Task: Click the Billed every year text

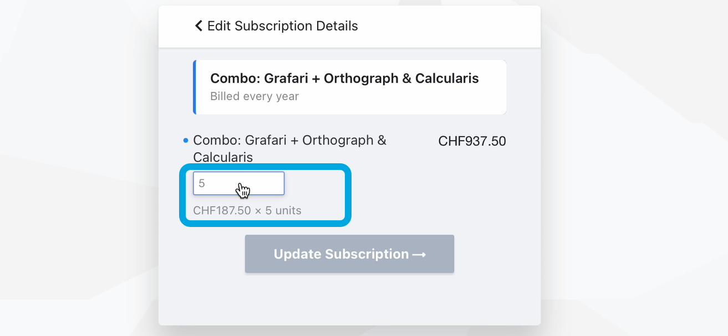Action: (x=254, y=96)
